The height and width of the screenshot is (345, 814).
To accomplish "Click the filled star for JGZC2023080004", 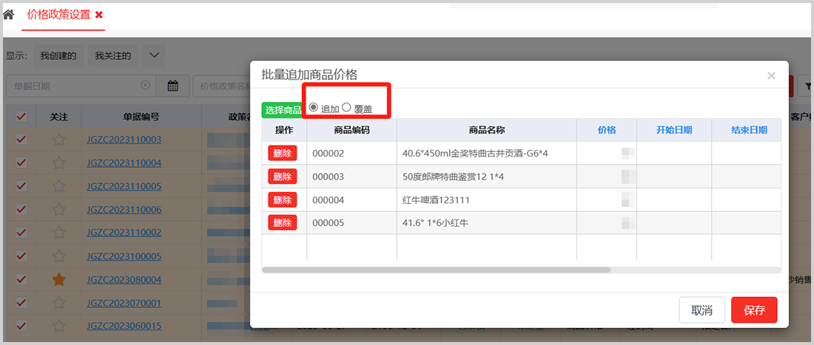I will click(x=59, y=279).
